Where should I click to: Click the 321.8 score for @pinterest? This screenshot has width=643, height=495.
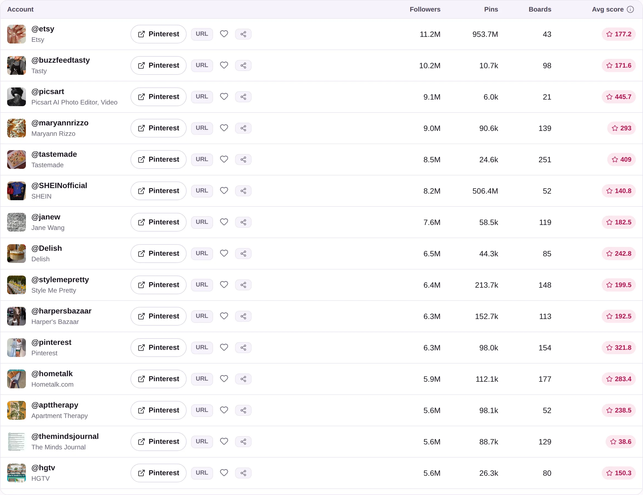[619, 347]
